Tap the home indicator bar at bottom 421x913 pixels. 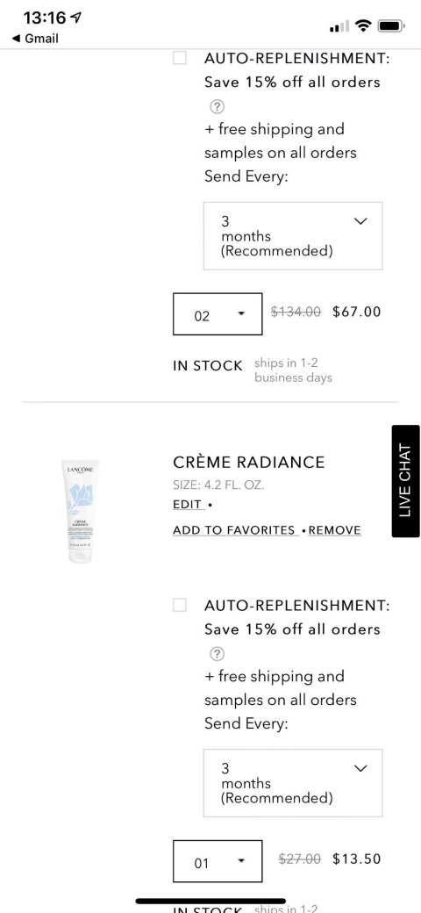[210, 902]
